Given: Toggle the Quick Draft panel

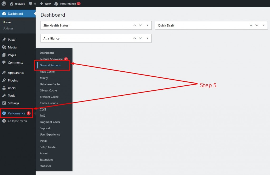Looking at the screenshot, I should point(264,25).
